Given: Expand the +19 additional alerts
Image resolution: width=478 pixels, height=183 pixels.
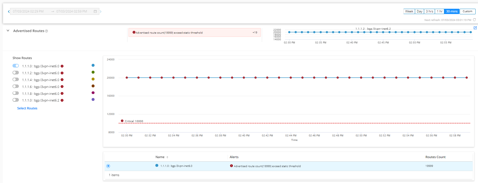Looking at the screenshot, I should click(x=255, y=33).
